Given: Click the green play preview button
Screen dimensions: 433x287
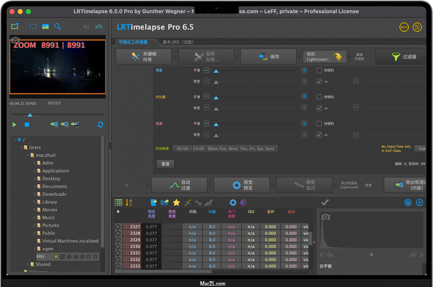Looking at the screenshot, I should [15, 124].
